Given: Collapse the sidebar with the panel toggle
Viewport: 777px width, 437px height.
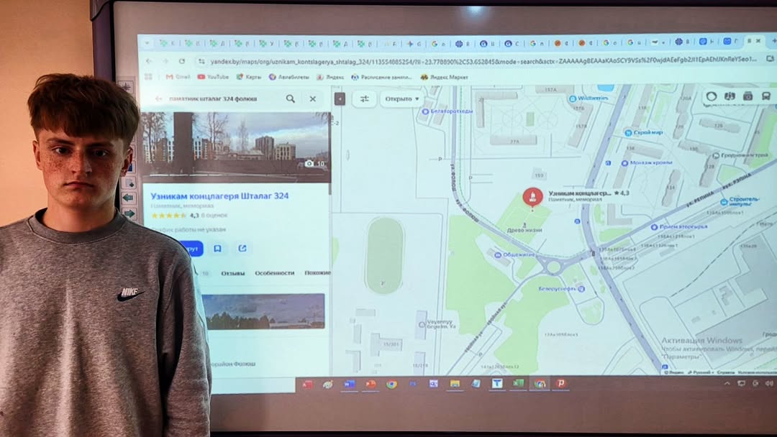Looking at the screenshot, I should [x=340, y=98].
